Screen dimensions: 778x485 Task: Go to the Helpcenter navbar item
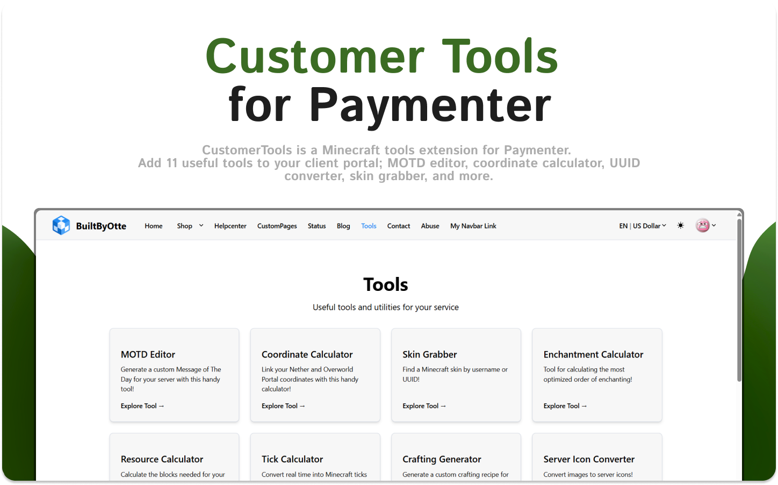coord(230,226)
